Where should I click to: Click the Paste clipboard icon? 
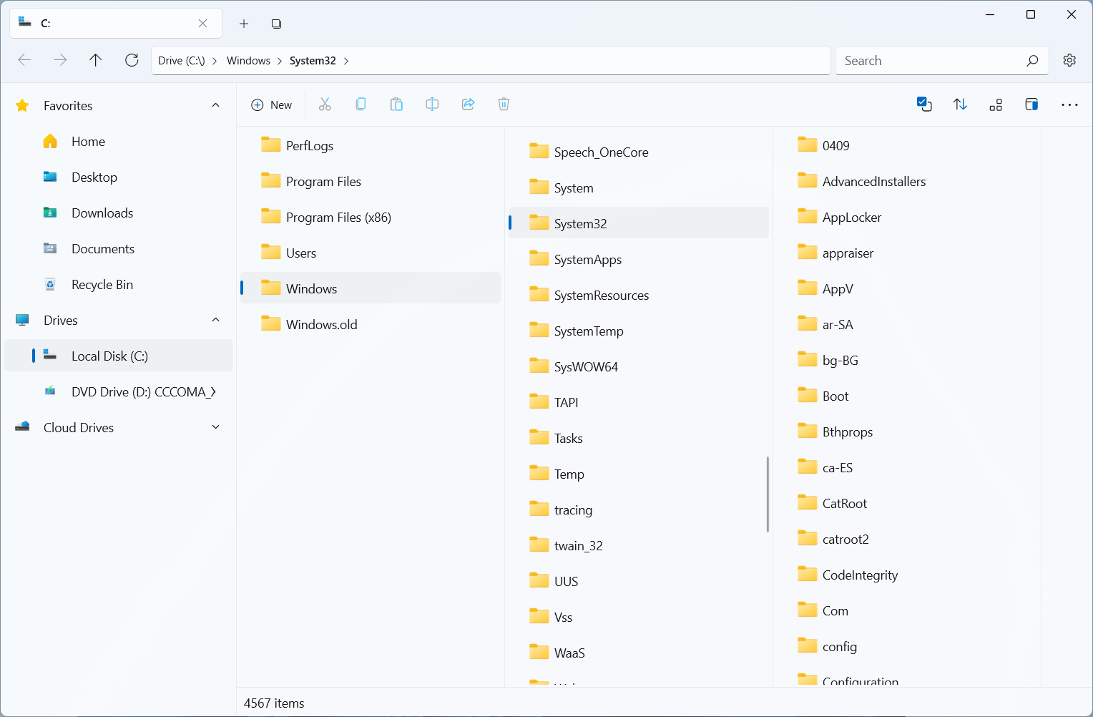click(396, 104)
